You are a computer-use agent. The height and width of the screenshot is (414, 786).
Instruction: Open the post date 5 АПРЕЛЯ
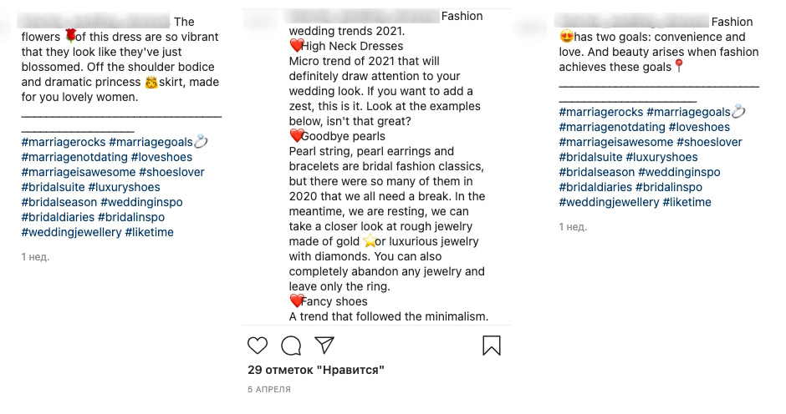[x=269, y=389]
